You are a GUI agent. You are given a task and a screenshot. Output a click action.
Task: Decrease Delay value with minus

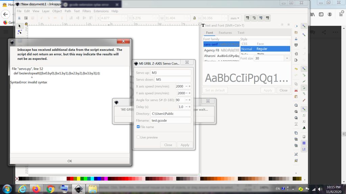[x=187, y=107]
